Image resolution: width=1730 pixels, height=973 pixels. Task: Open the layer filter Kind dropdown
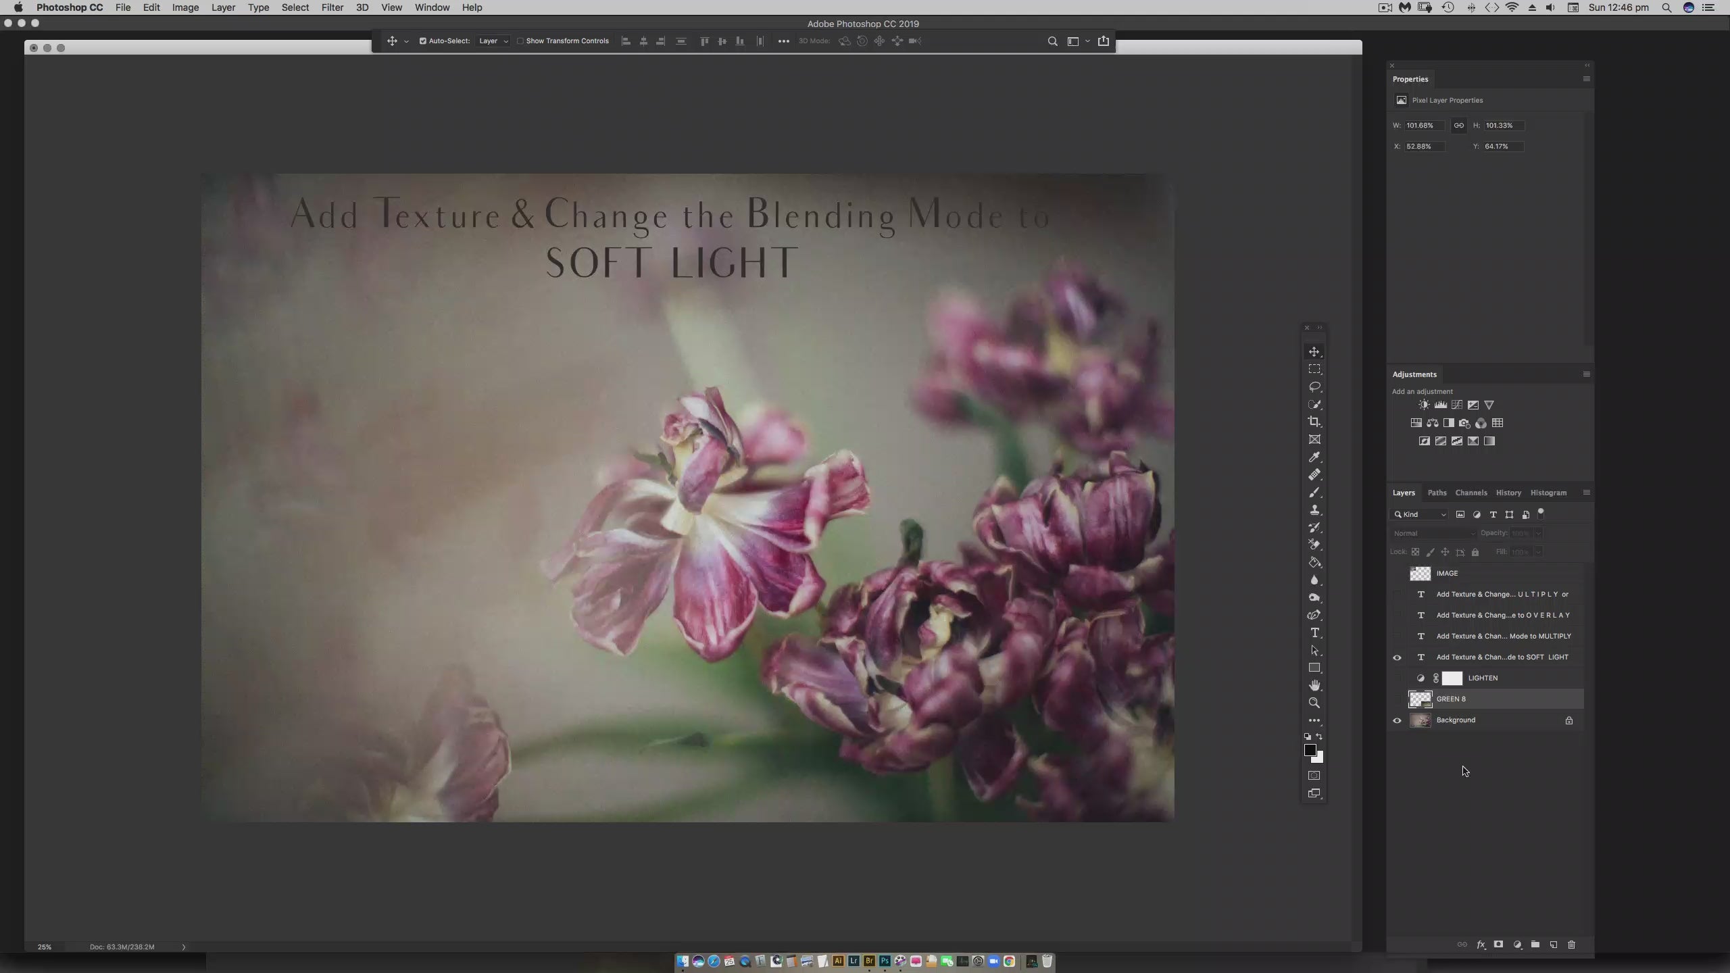coord(1419,514)
